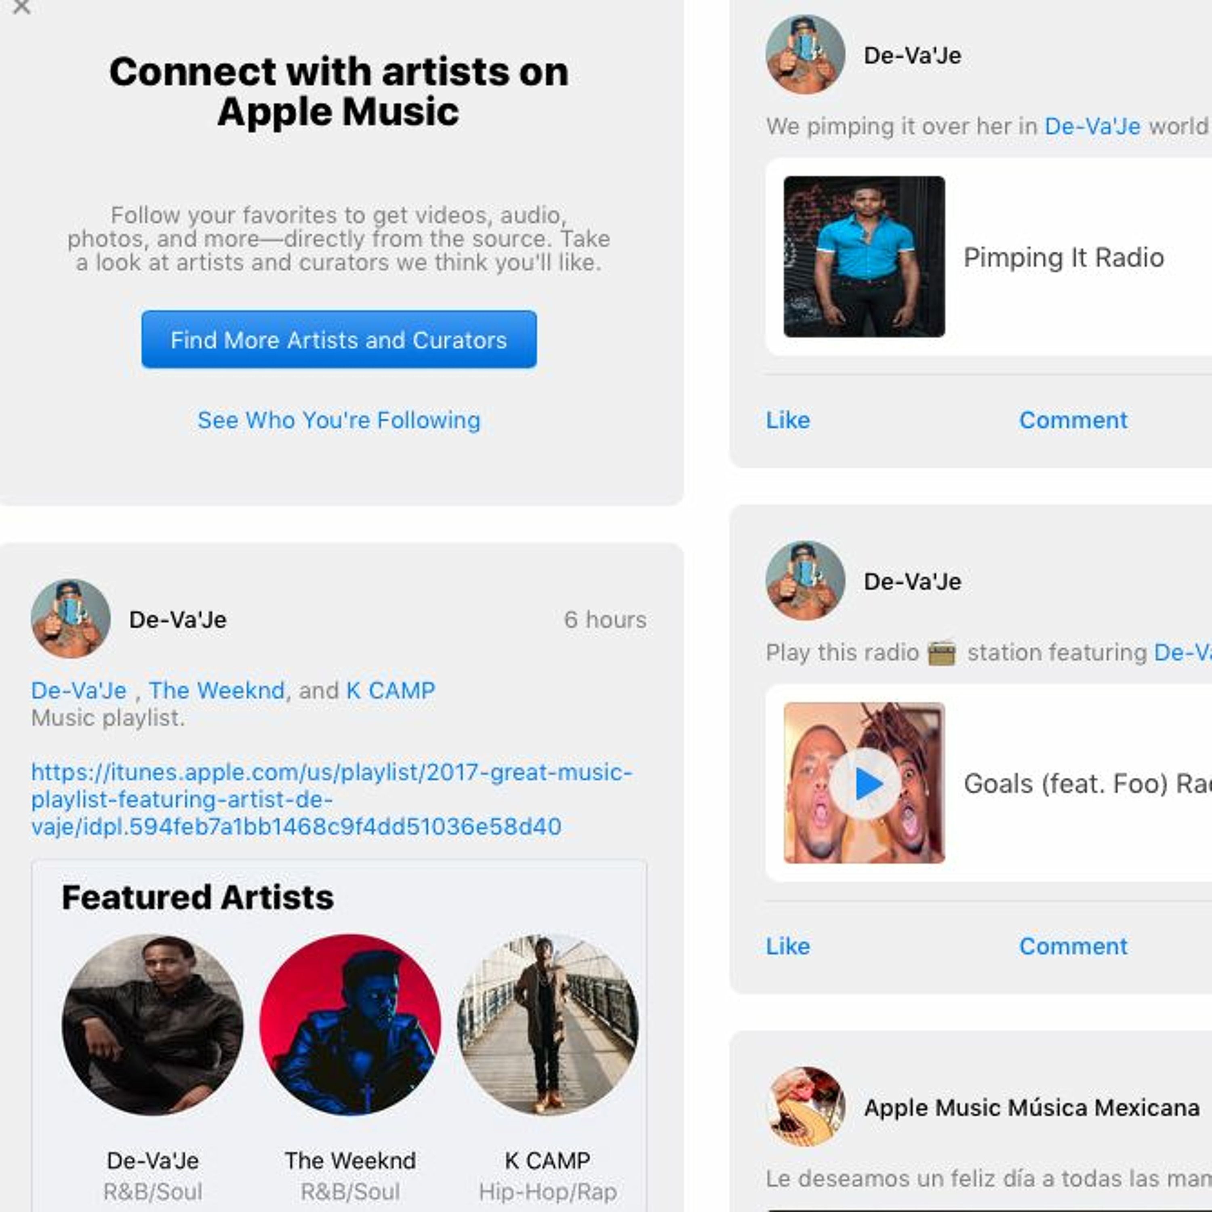1212x1212 pixels.
Task: Comment on the Goals Radio station post
Action: (1073, 946)
